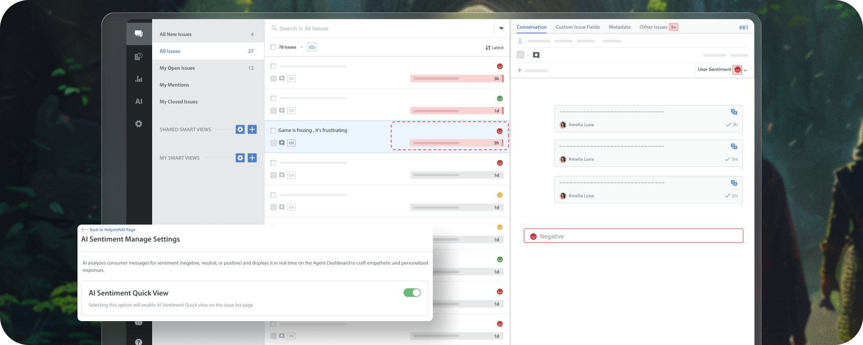Switch to the Metadata tab

tap(620, 27)
